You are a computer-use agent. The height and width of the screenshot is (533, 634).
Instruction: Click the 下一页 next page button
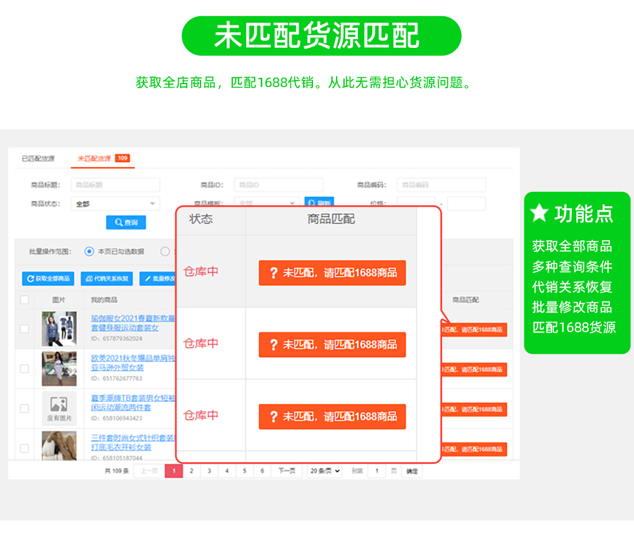[287, 471]
